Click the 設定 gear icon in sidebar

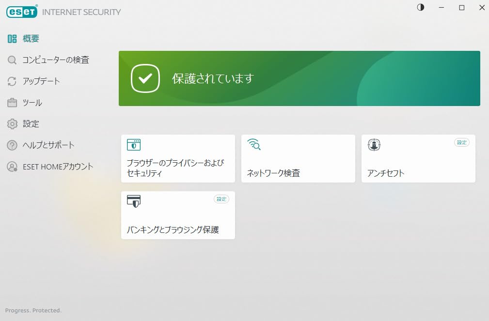[12, 124]
